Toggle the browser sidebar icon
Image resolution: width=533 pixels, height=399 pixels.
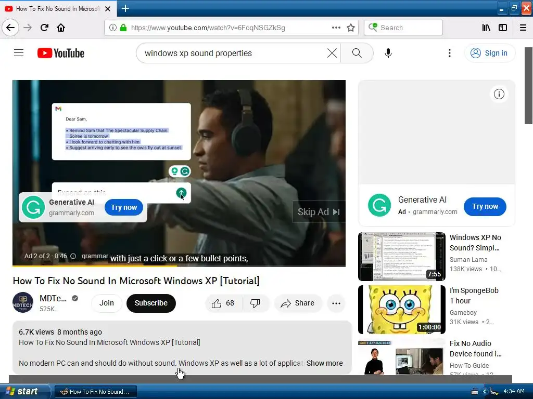(503, 28)
